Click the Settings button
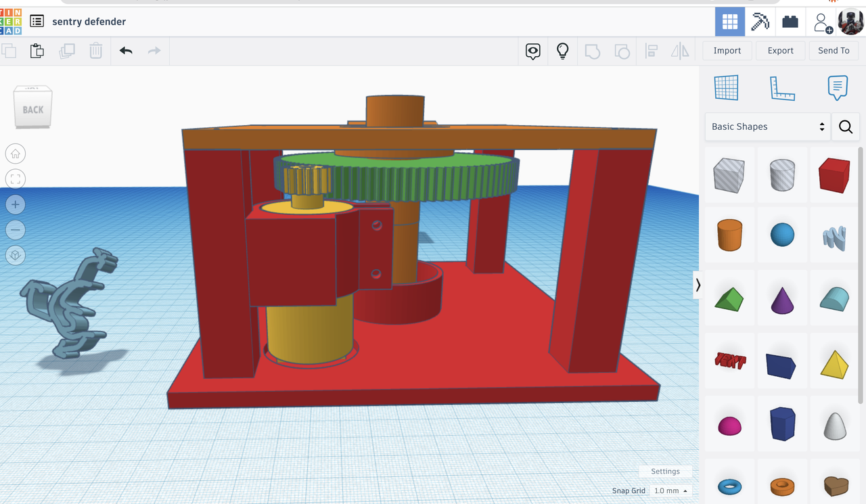 (665, 472)
